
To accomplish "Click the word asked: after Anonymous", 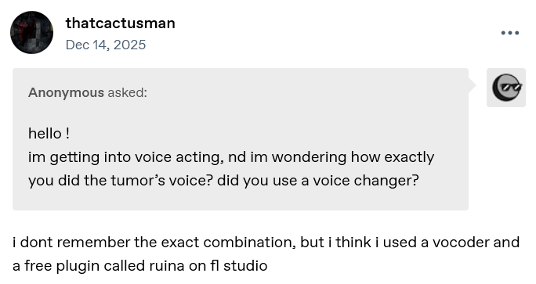I will tap(128, 92).
